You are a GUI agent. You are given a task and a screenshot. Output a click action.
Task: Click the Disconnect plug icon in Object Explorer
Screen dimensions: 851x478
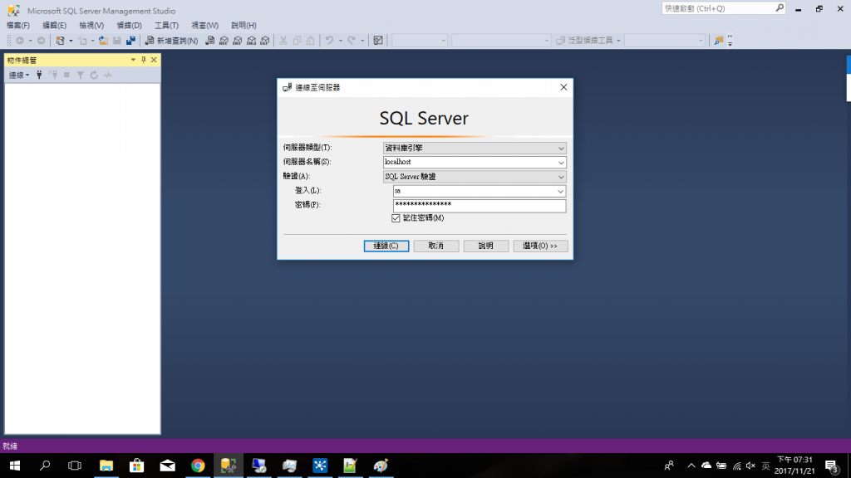click(53, 75)
